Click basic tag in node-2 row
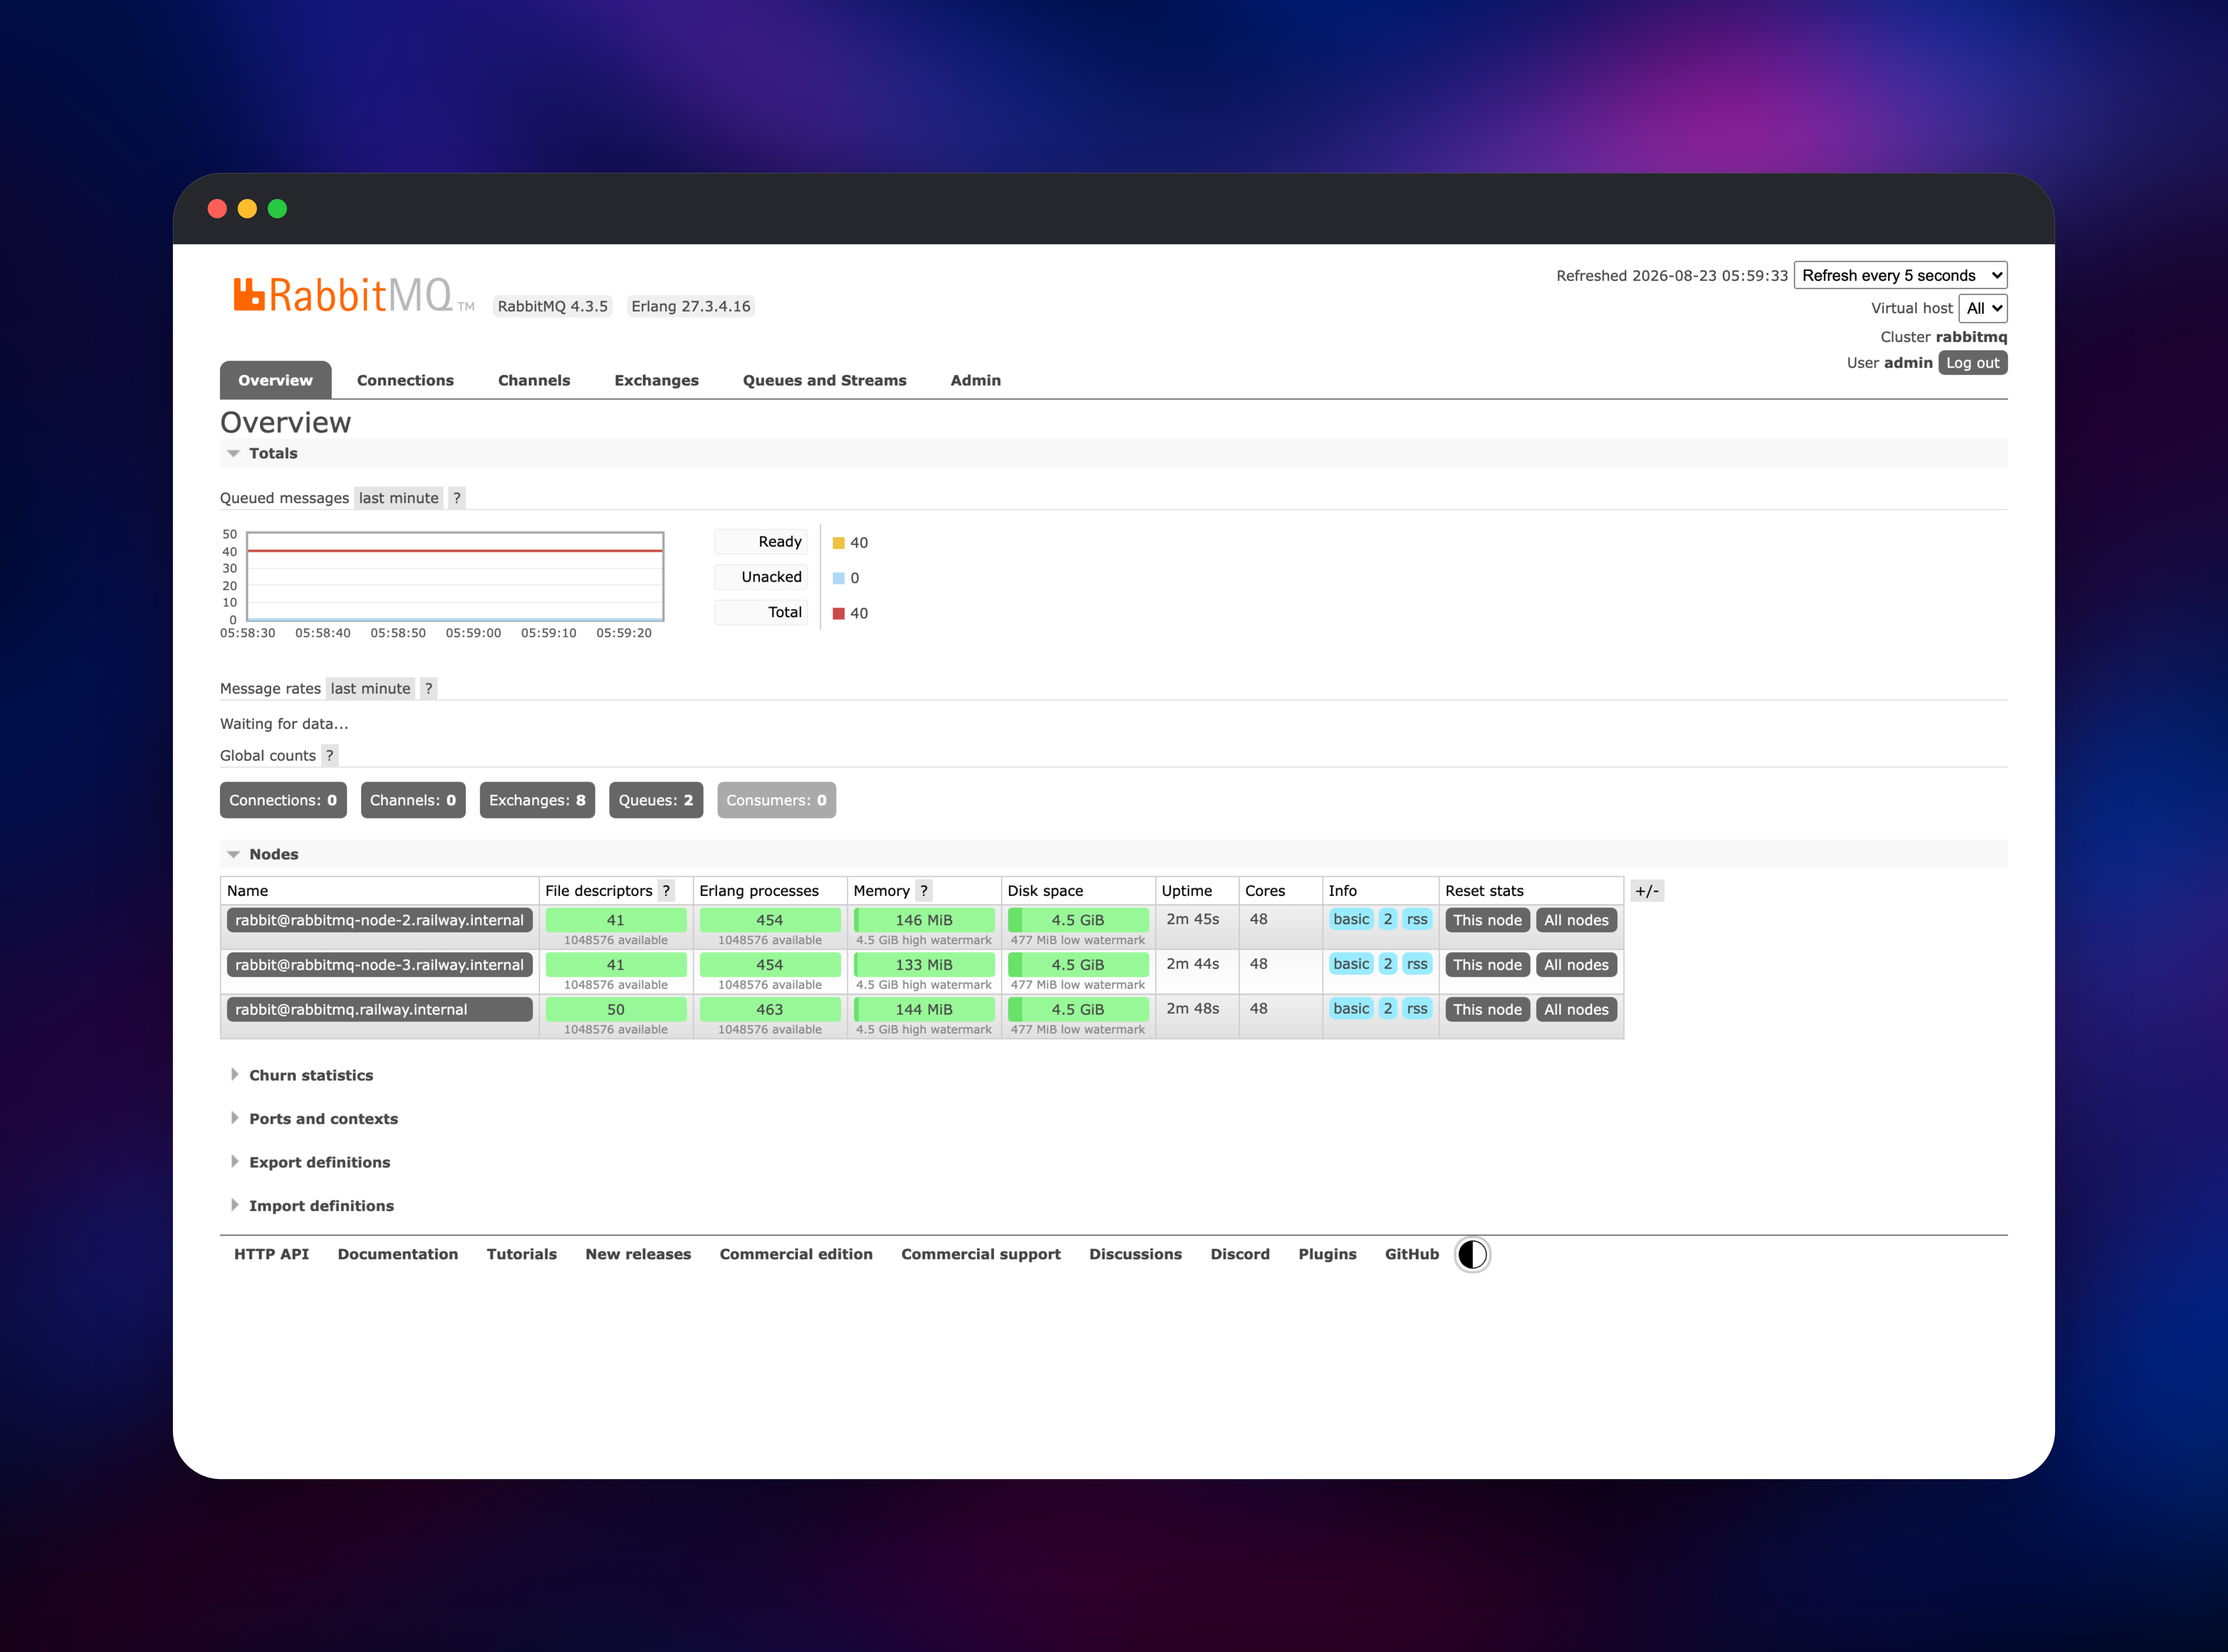The height and width of the screenshot is (1652, 2228). (1351, 919)
